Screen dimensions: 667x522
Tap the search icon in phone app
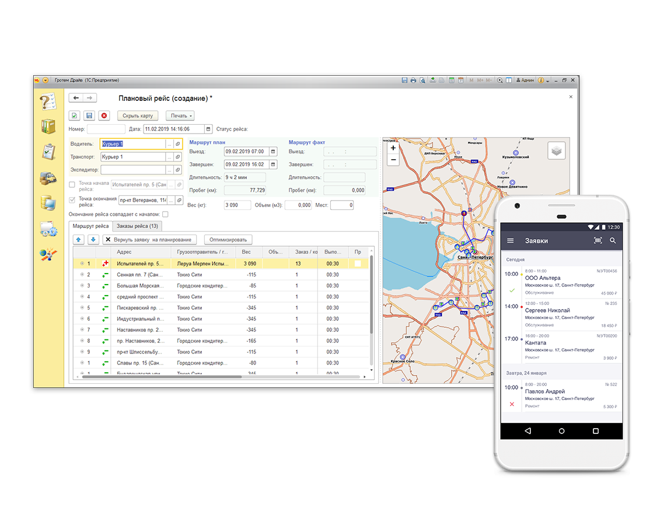tap(613, 241)
